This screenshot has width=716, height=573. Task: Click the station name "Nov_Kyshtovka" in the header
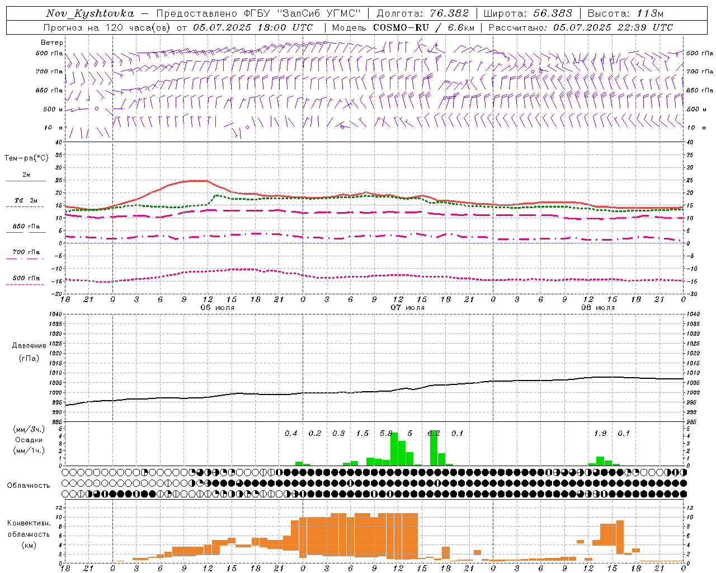click(90, 13)
